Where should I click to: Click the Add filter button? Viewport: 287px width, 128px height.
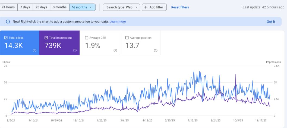point(154,7)
